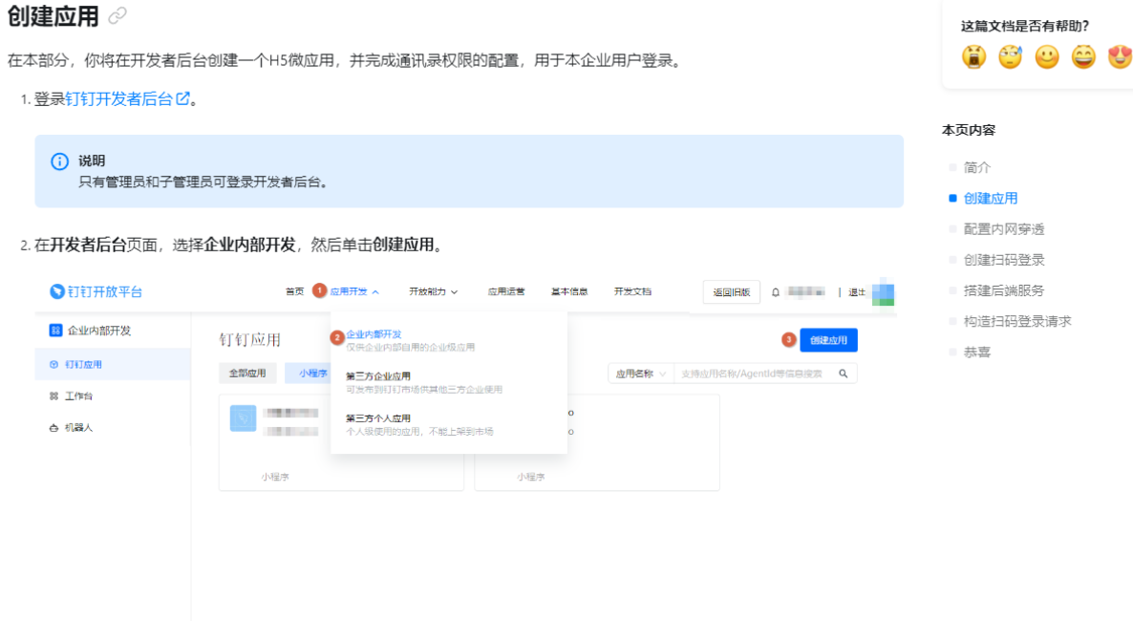Open 应用运营 in the top navigation
The image size is (1133, 621).
click(505, 291)
